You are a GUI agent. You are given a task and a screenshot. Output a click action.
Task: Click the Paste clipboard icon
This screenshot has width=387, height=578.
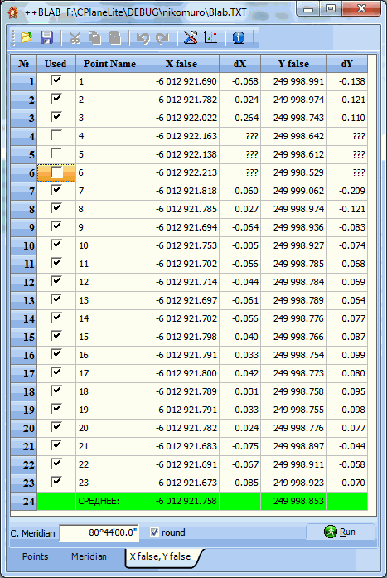[115, 38]
